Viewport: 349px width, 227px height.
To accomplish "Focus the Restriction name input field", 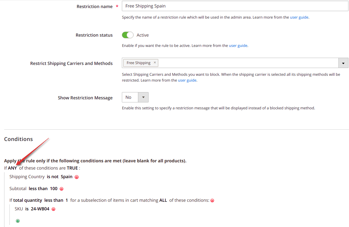I will point(235,6).
